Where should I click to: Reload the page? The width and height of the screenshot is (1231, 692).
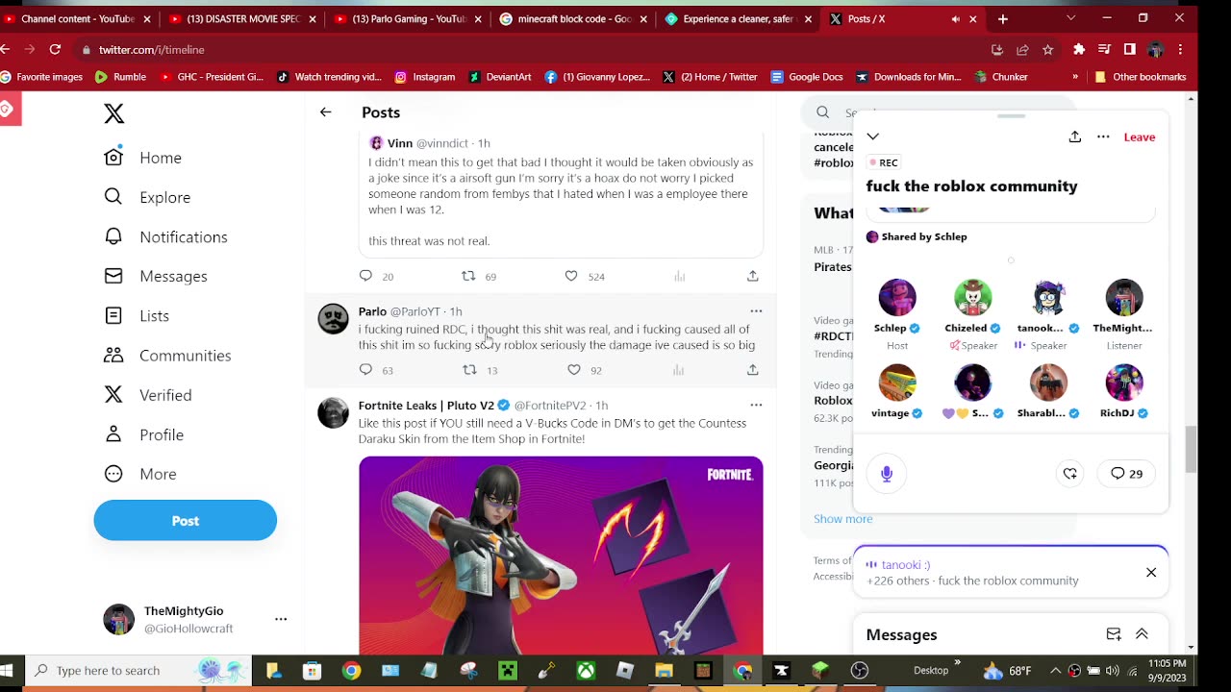pyautogui.click(x=55, y=50)
